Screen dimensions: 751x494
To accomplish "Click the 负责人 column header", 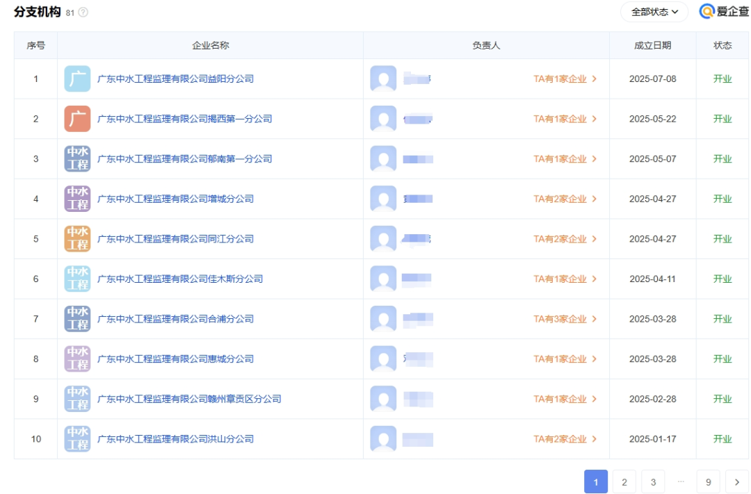I will pos(486,45).
